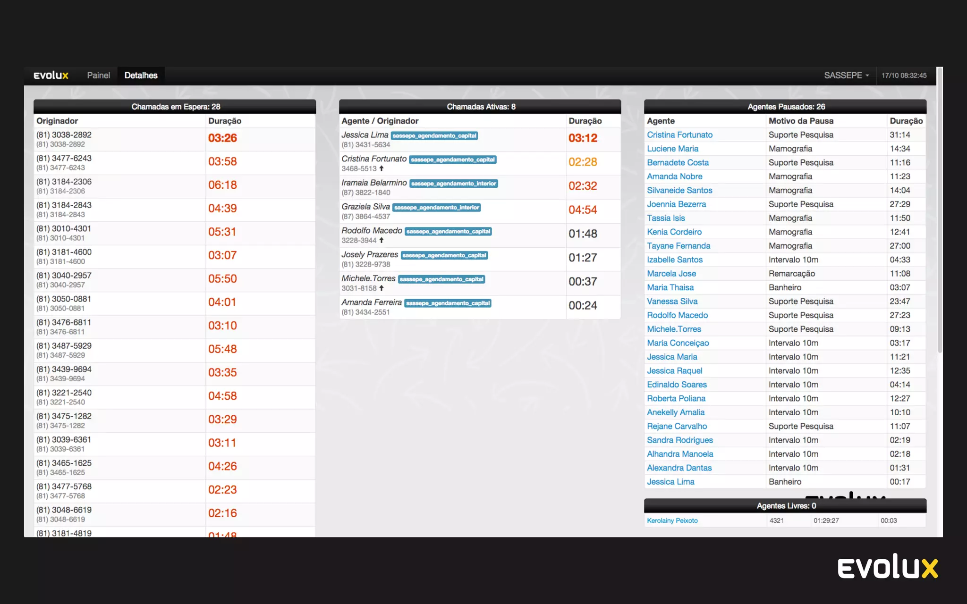Click the upload arrow next to 3468-5513
The height and width of the screenshot is (604, 967).
coord(382,168)
